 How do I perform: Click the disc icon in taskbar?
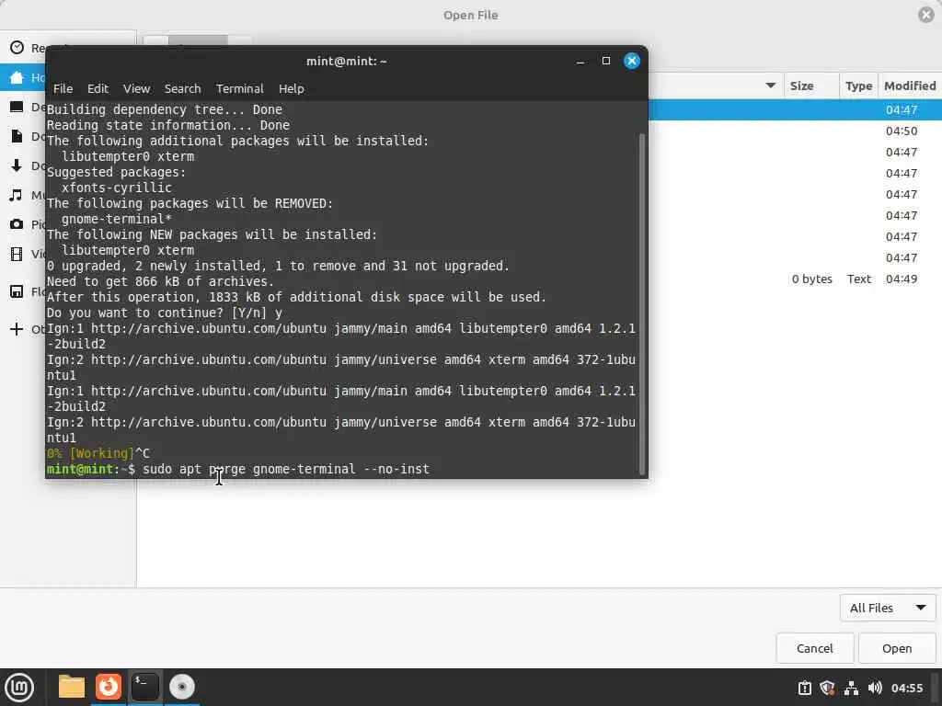click(x=182, y=687)
